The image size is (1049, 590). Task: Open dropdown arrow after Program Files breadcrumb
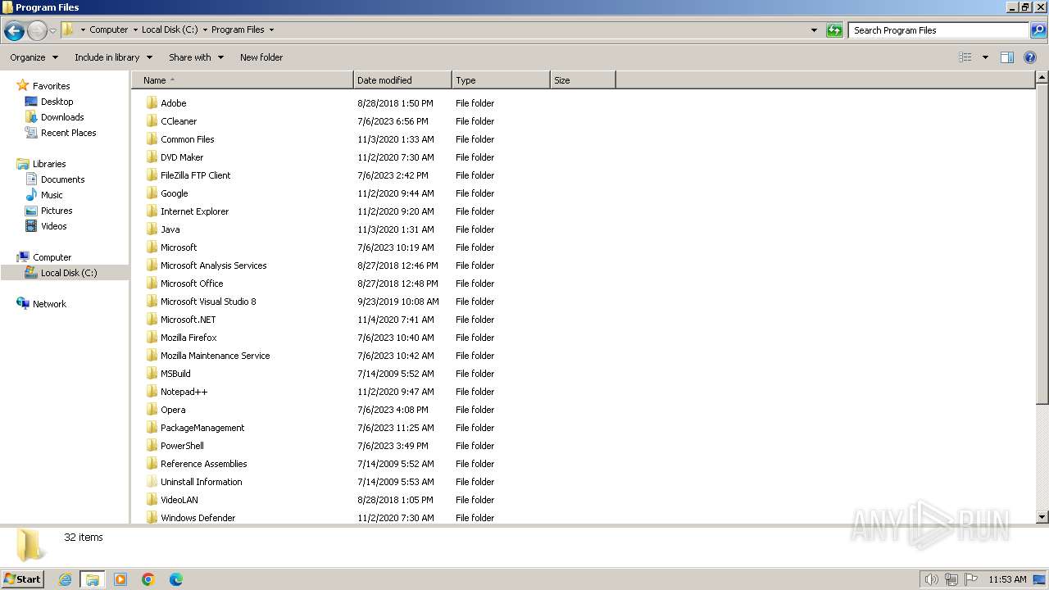(271, 29)
